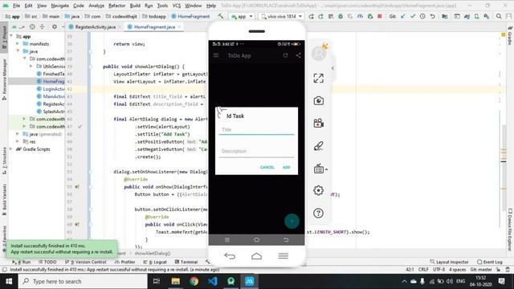Expand the res folder
The image size is (514, 289).
(x=18, y=141)
